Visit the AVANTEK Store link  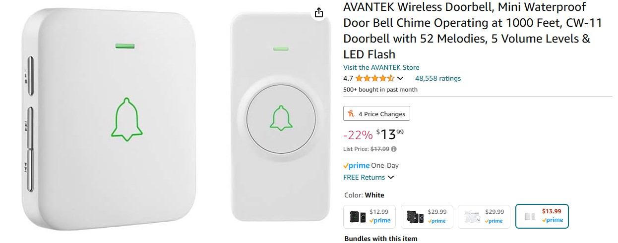click(381, 67)
